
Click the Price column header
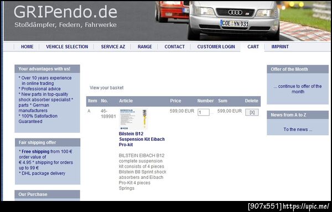175,100
